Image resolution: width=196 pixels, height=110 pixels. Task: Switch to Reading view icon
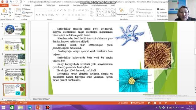tap(160, 103)
